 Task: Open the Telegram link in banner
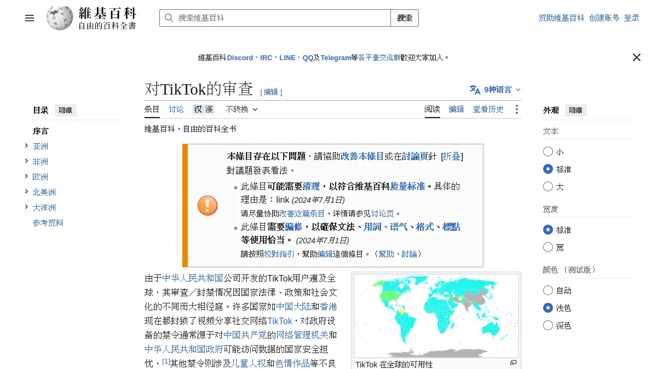pyautogui.click(x=336, y=57)
